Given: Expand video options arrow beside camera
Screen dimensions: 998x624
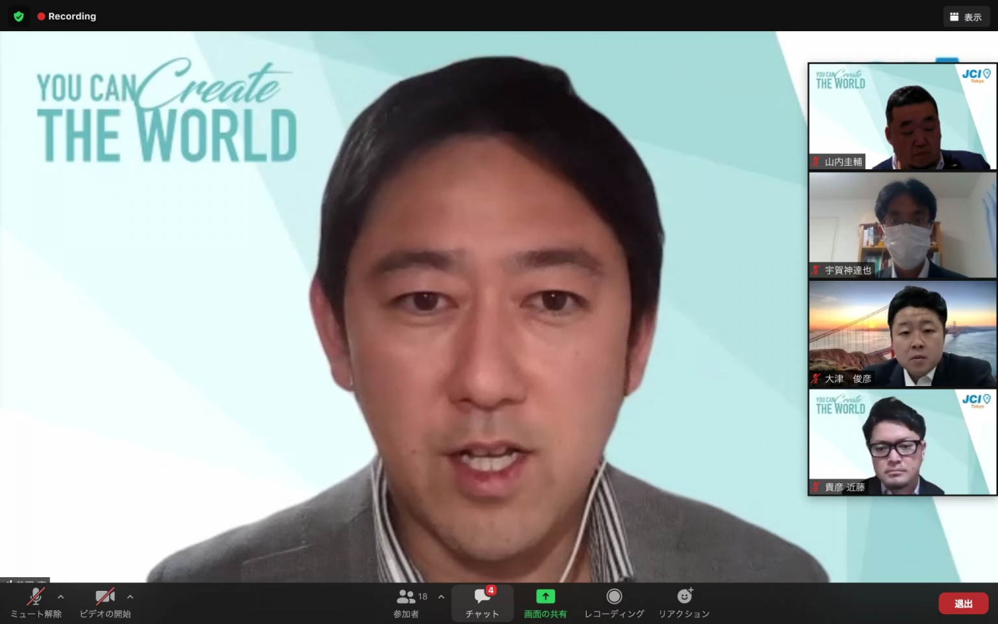Looking at the screenshot, I should pos(130,597).
